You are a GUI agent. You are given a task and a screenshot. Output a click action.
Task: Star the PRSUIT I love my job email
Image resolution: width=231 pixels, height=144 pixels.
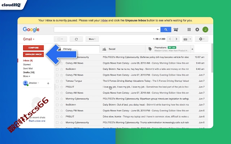[x=62, y=87]
